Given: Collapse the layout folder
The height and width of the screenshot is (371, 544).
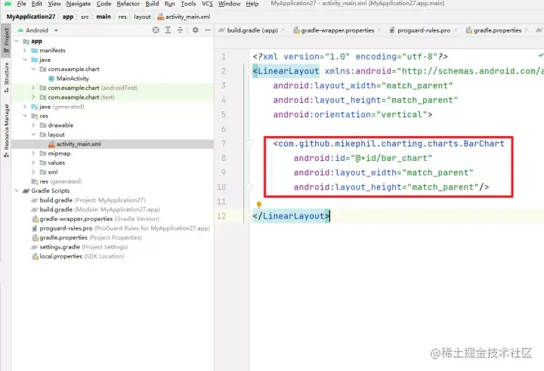Looking at the screenshot, I should pyautogui.click(x=33, y=134).
